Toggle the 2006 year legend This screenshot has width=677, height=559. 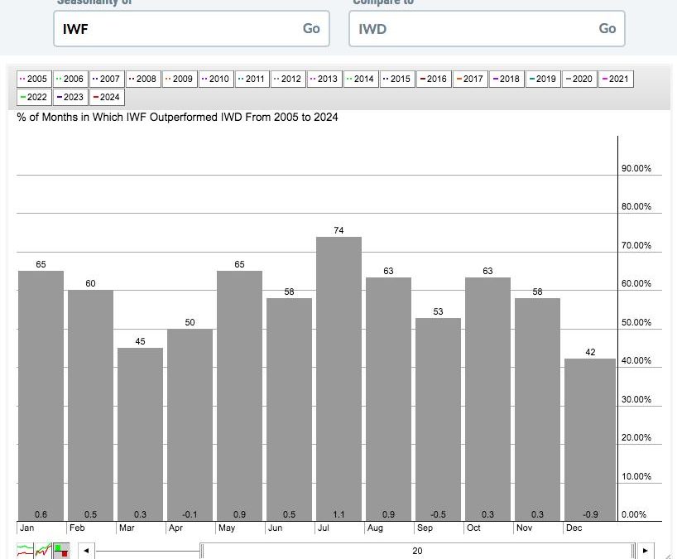[x=70, y=79]
